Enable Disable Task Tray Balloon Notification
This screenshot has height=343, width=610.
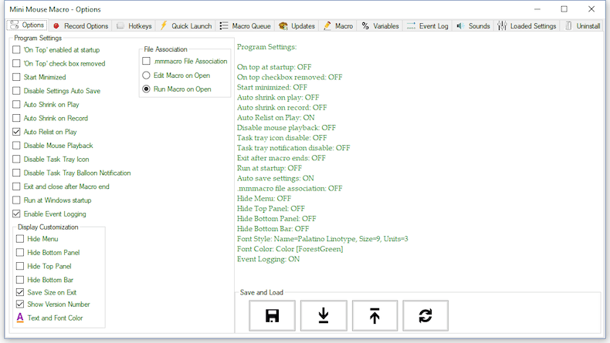(16, 173)
